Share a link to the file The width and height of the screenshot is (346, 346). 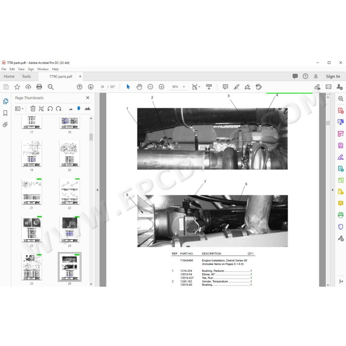tap(317, 87)
